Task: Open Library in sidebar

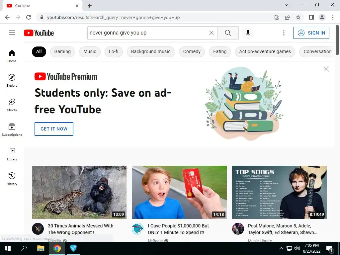Action: click(12, 154)
